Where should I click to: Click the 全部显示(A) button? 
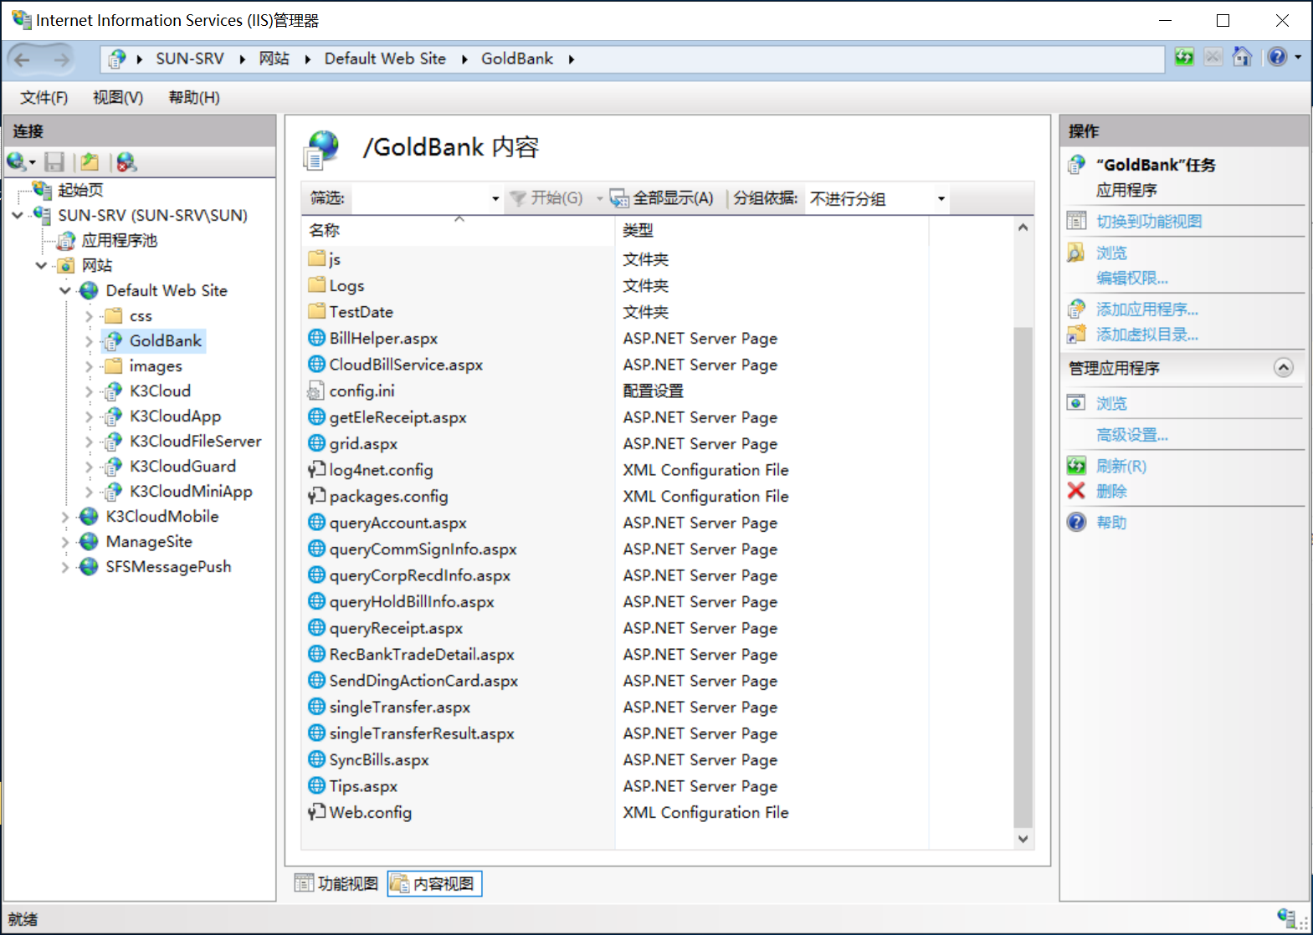pyautogui.click(x=663, y=198)
